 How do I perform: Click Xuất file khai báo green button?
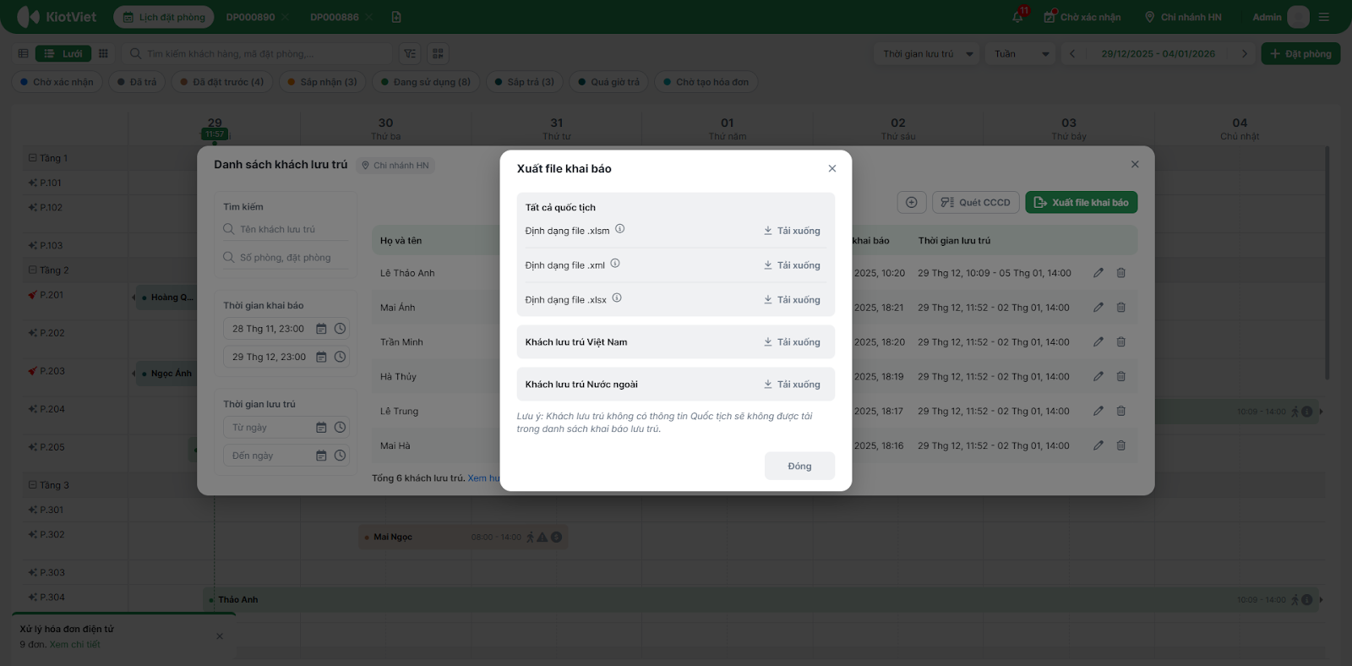[1082, 202]
